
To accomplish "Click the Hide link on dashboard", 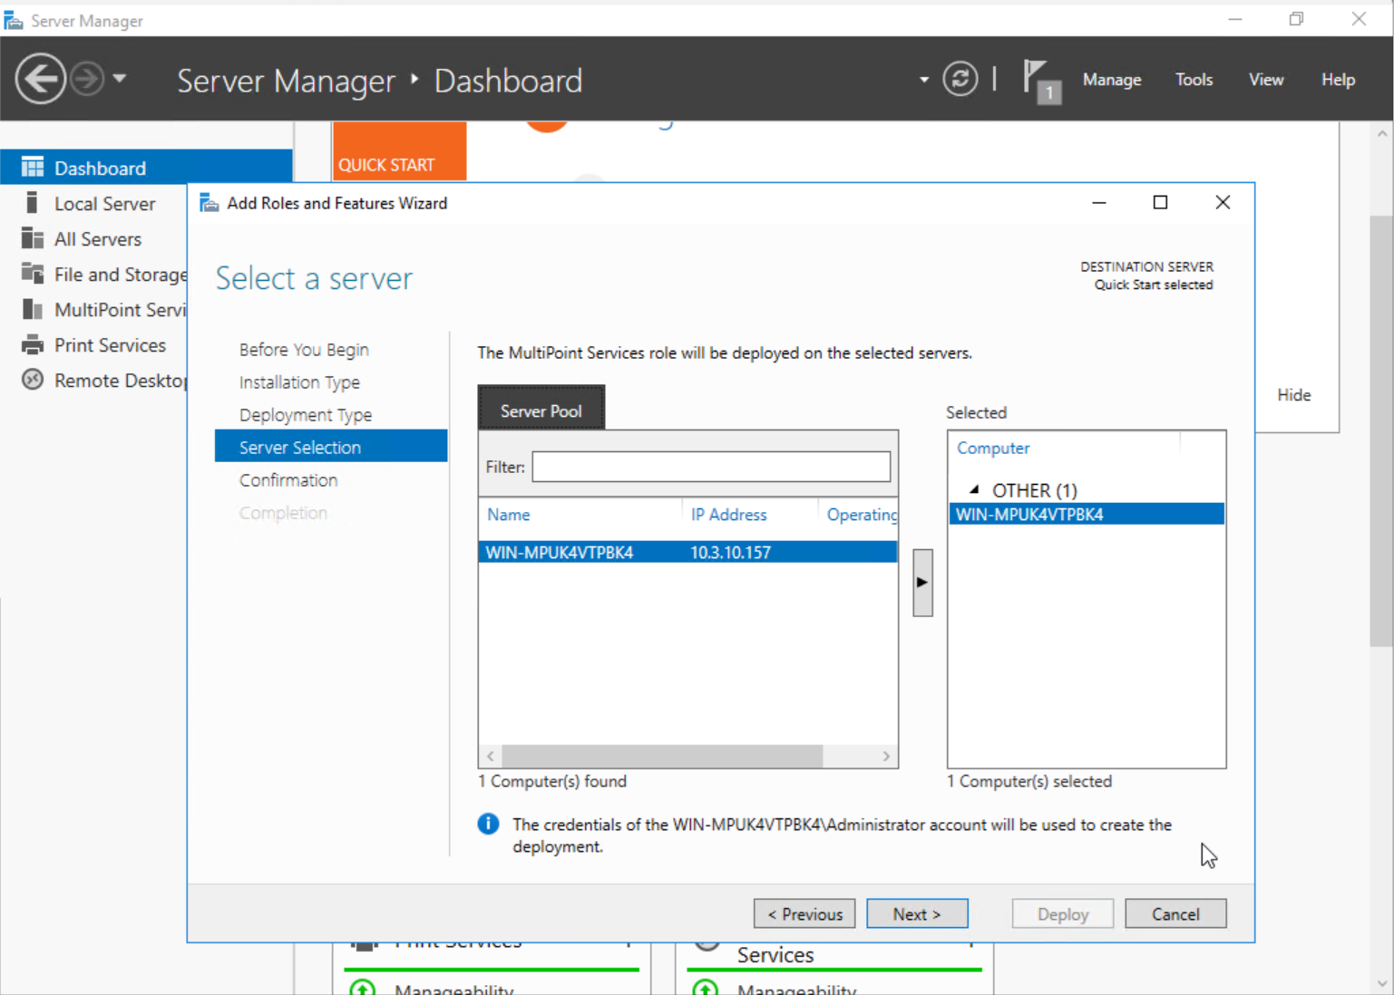I will (x=1293, y=395).
